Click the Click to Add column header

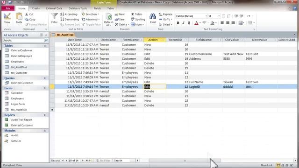(286, 40)
